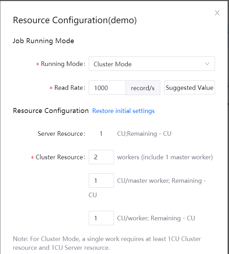Click the Read Rate field label
229x254 pixels.
[x=69, y=88]
